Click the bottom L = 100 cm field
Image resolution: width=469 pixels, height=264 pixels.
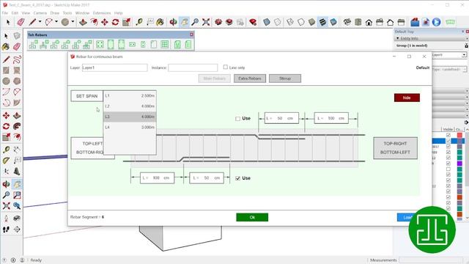coord(157,177)
